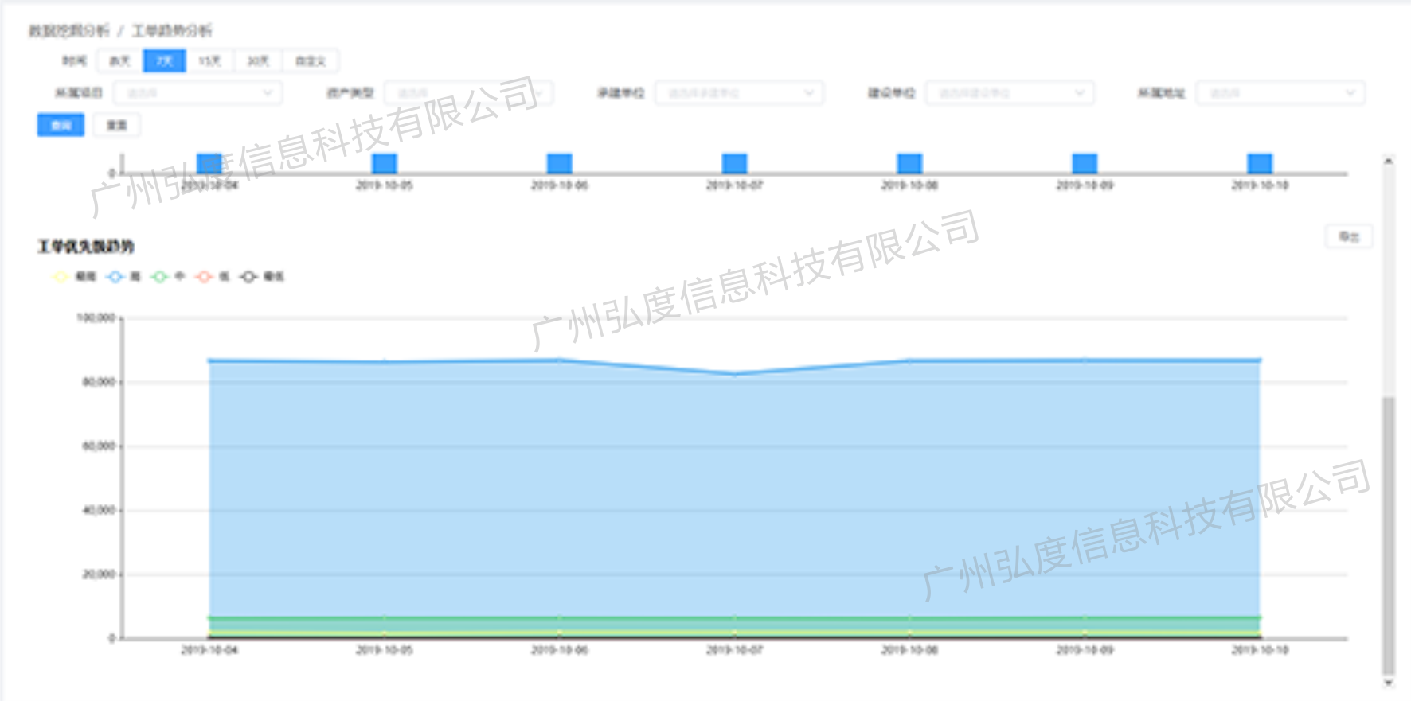This screenshot has height=701, width=1411.
Task: Open the 建设单位 dropdown
Action: point(1010,93)
